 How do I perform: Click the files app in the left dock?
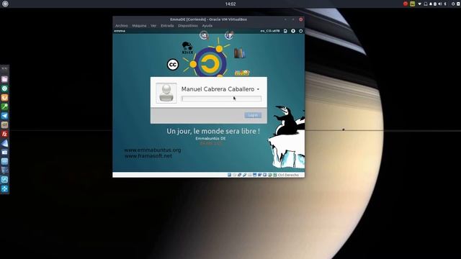pos(4,79)
